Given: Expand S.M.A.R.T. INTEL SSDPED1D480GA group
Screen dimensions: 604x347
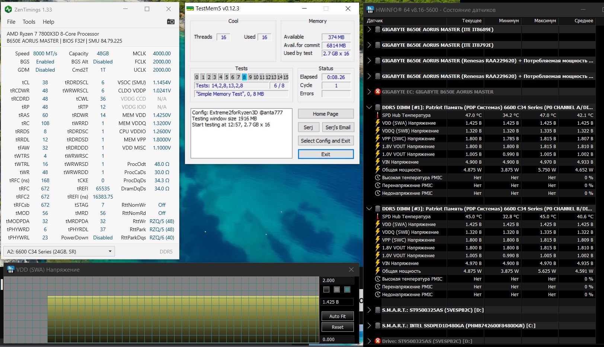Looking at the screenshot, I should (x=369, y=325).
